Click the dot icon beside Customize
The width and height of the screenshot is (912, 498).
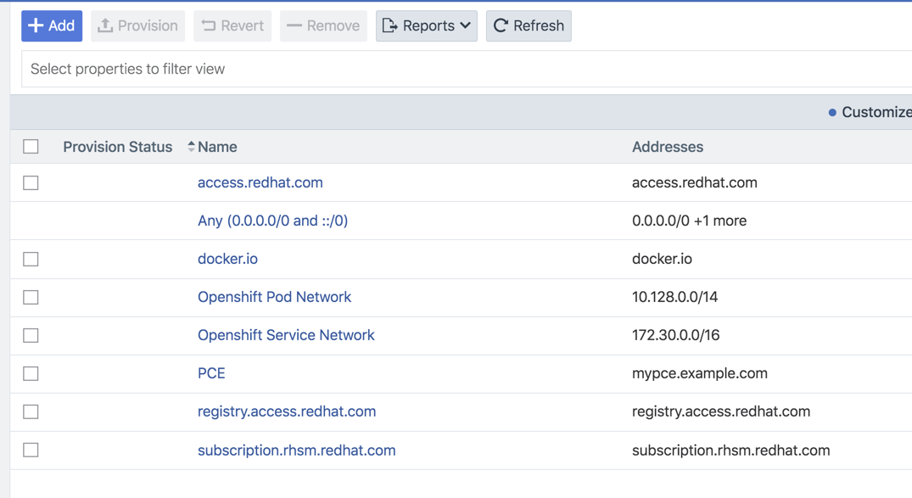[x=834, y=111]
